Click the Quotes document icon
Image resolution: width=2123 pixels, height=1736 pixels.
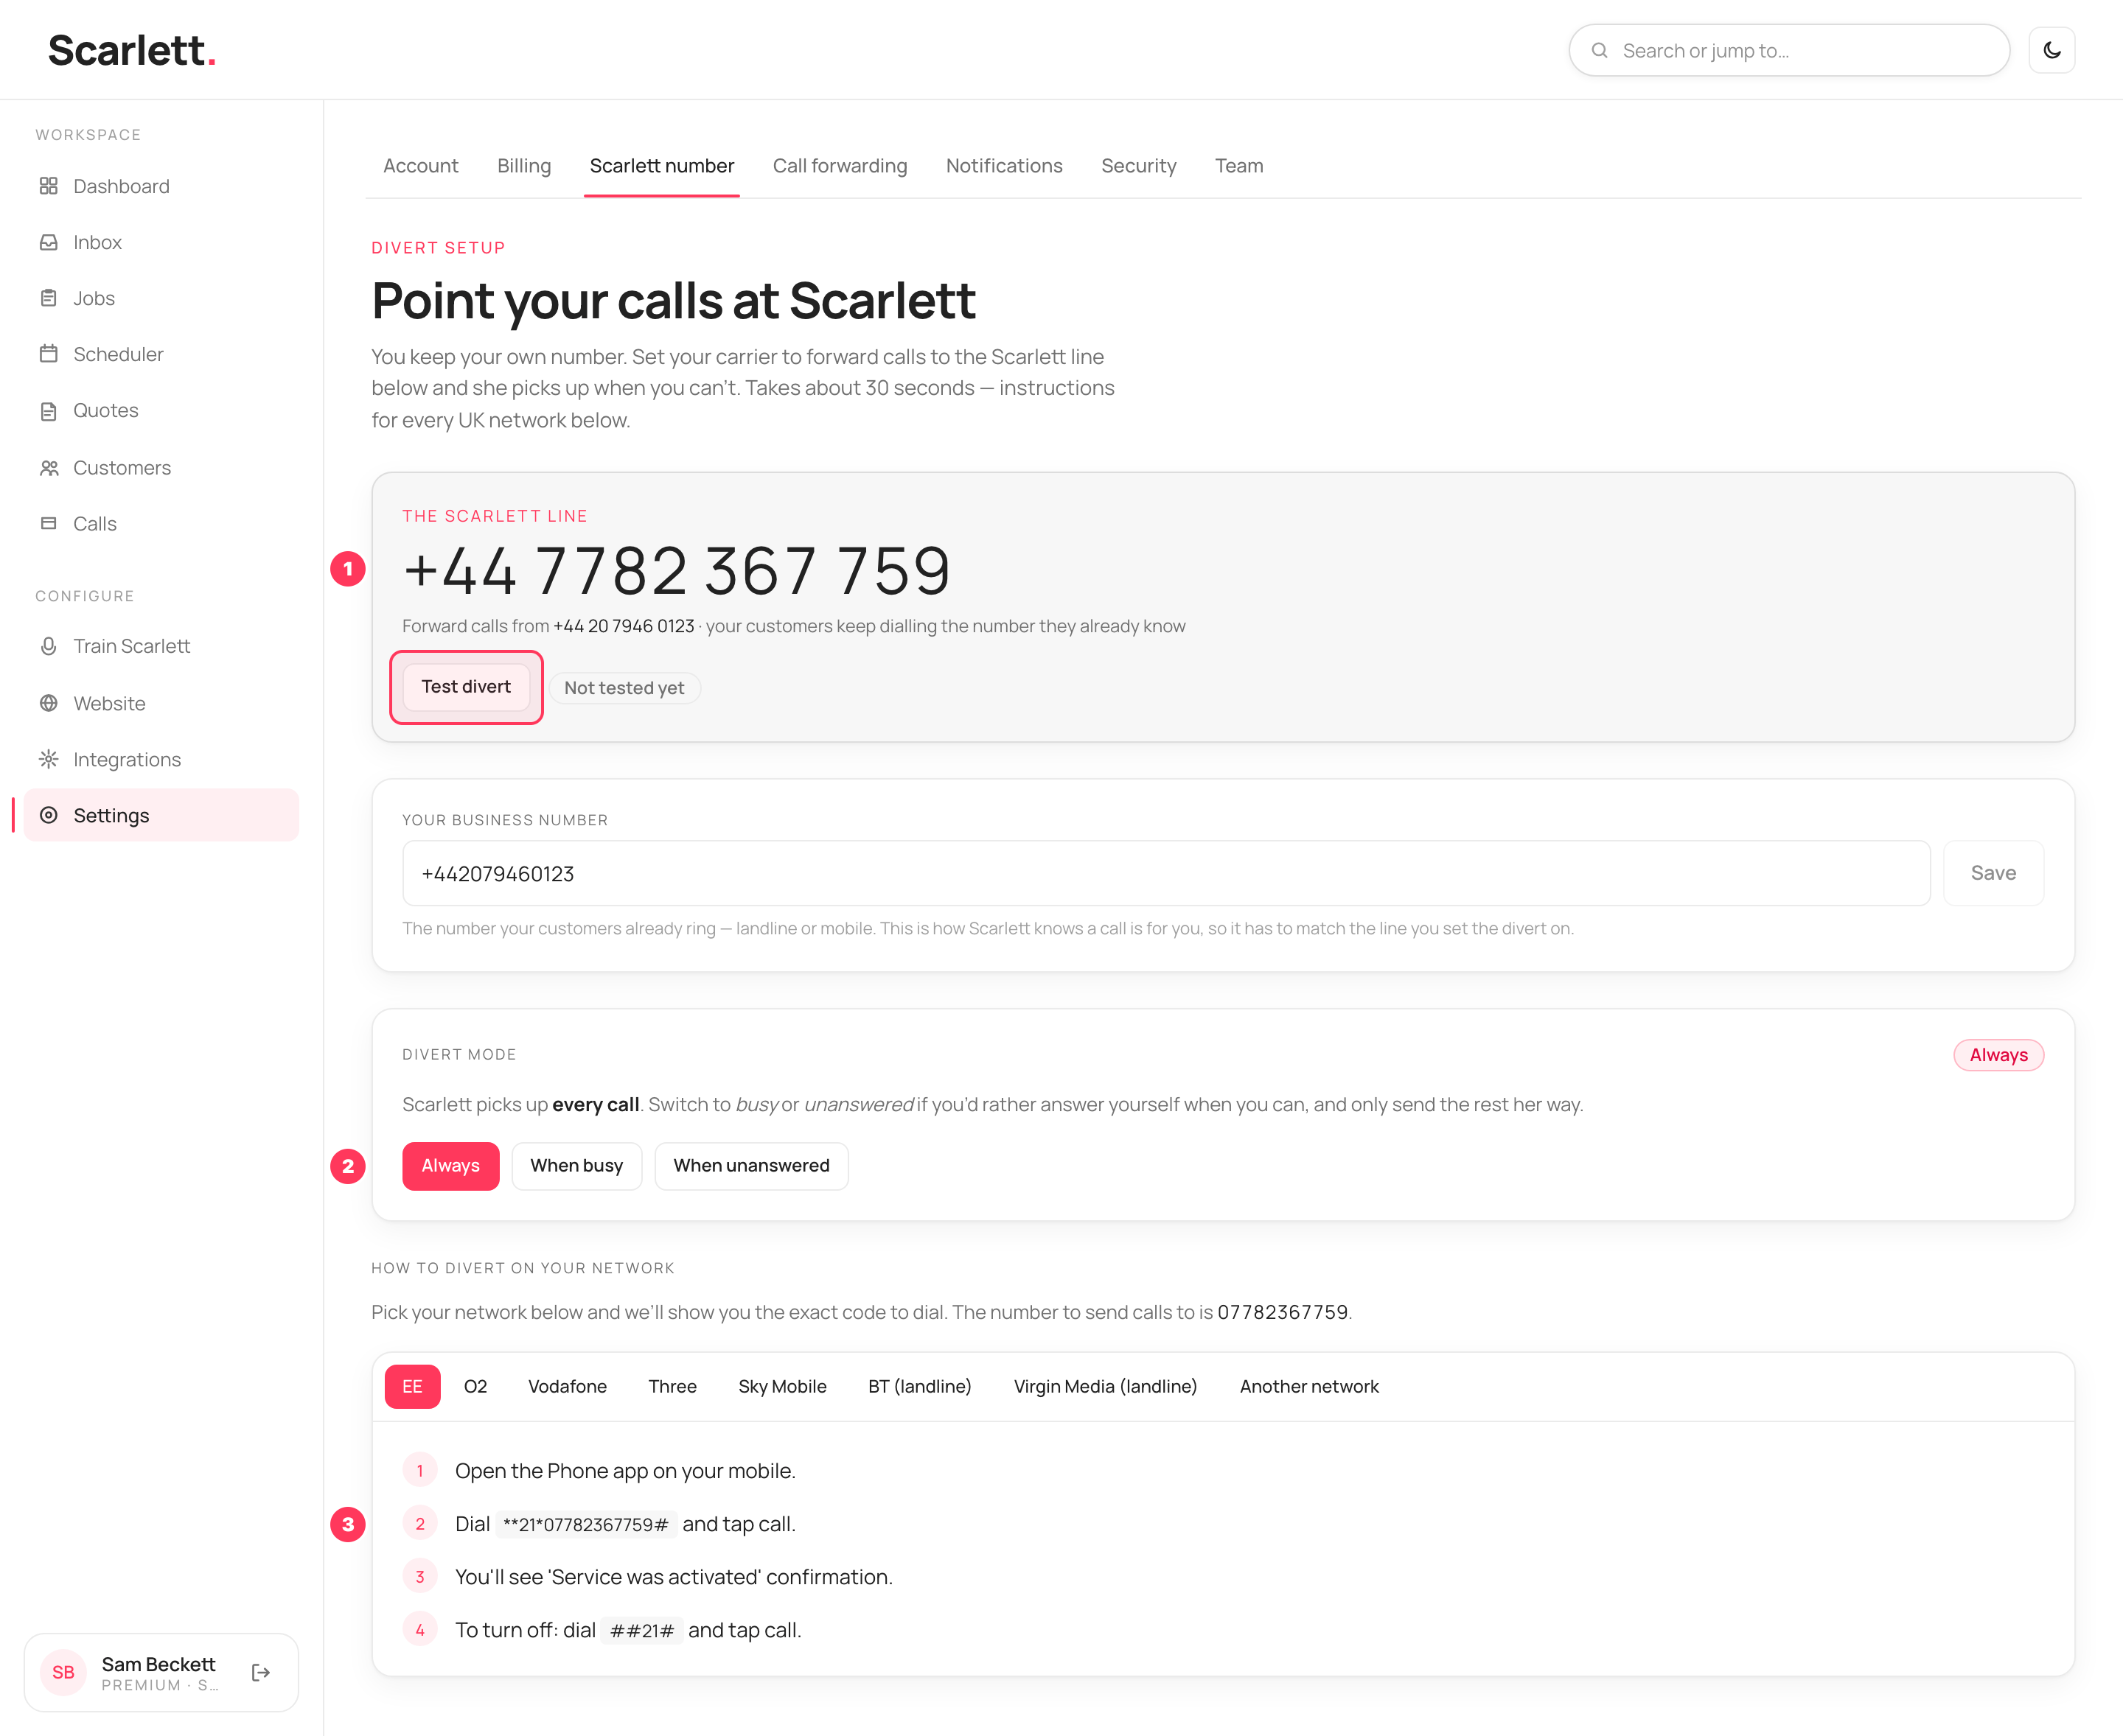48,411
